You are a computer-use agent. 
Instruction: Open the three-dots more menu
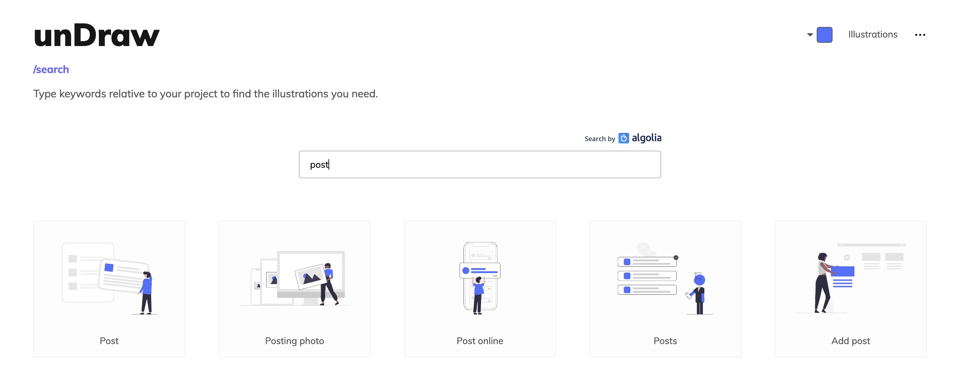coord(920,35)
